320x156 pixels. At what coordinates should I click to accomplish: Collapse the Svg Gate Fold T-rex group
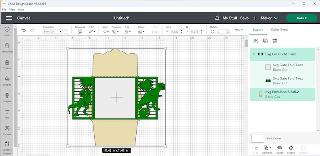[x=254, y=54]
